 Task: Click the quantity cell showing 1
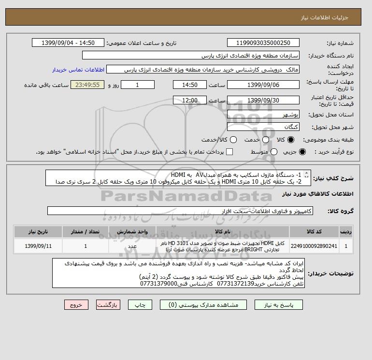pyautogui.click(x=86, y=246)
